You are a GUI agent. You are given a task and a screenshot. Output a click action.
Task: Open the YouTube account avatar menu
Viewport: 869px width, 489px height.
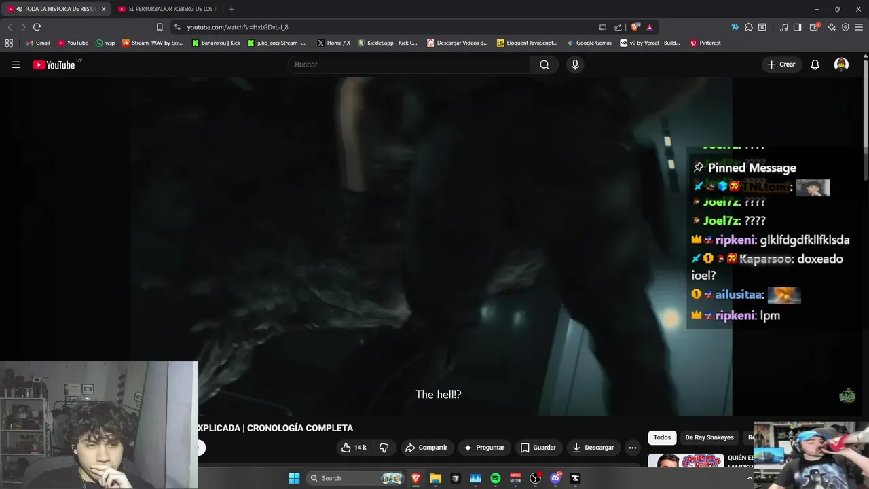coord(841,65)
